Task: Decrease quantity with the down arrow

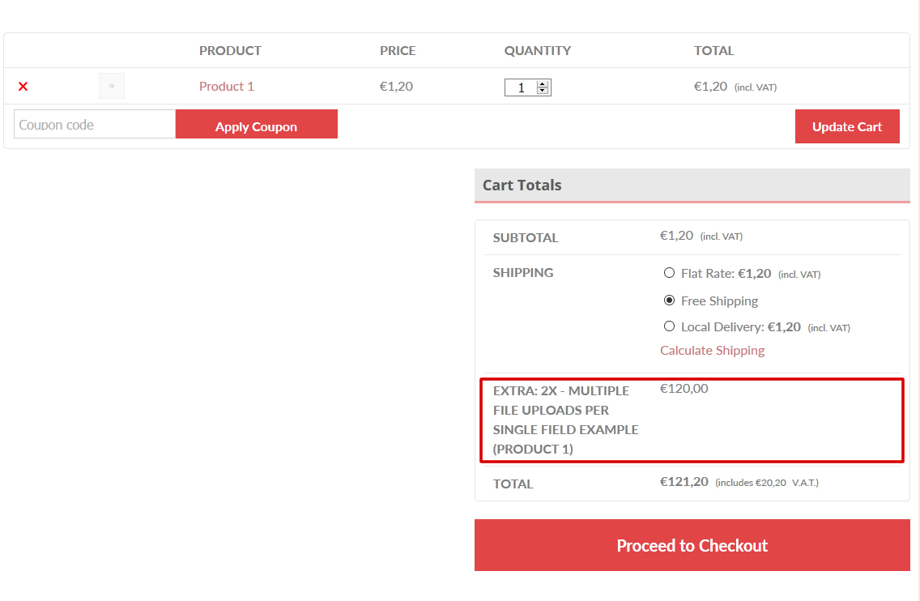Action: pyautogui.click(x=543, y=91)
